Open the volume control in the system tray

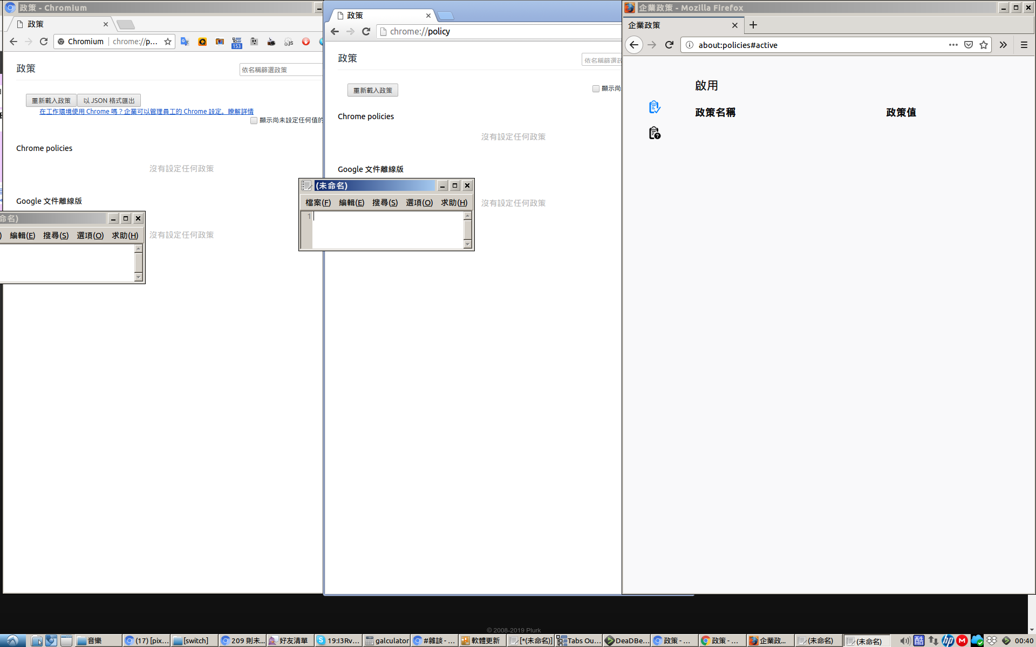click(905, 641)
